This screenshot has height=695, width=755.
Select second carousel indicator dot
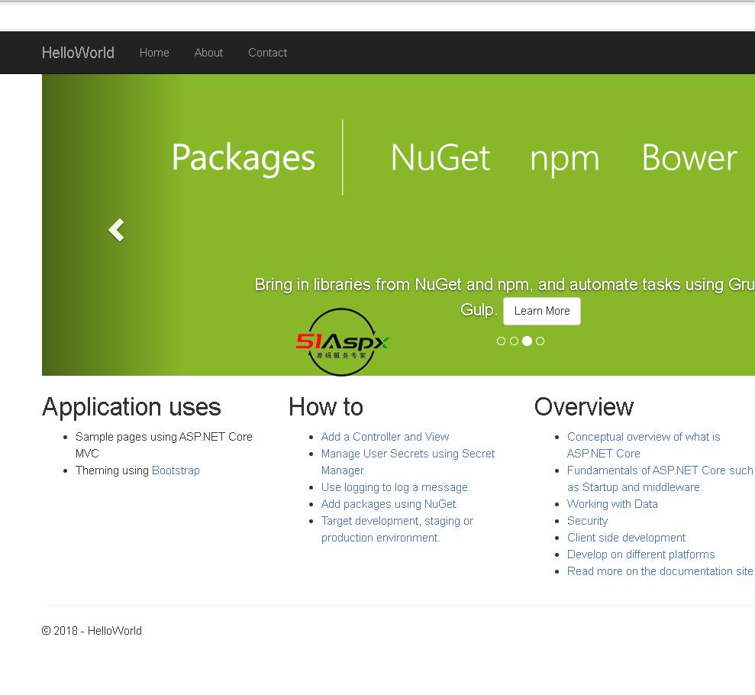[514, 341]
